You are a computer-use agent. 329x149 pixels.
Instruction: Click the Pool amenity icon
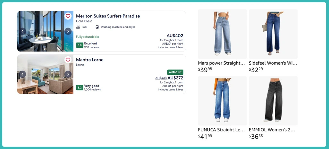point(78,27)
